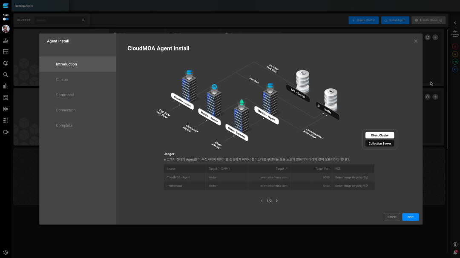Open the nine-dot grid icon in sidebar
This screenshot has width=460, height=258.
coord(6,120)
